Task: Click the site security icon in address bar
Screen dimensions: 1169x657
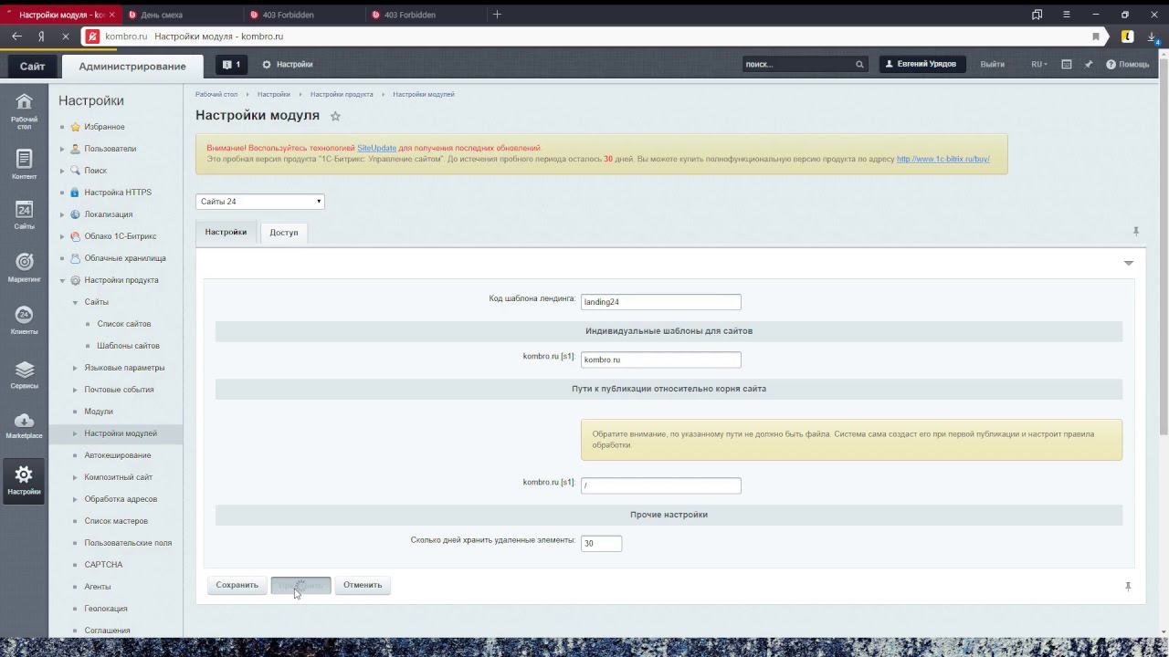Action: pos(92,36)
